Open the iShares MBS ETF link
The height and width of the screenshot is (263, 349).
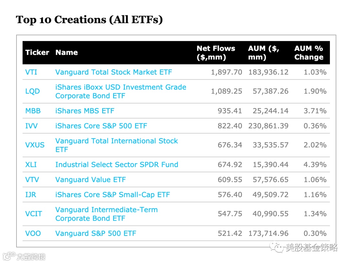pyautogui.click(x=85, y=111)
